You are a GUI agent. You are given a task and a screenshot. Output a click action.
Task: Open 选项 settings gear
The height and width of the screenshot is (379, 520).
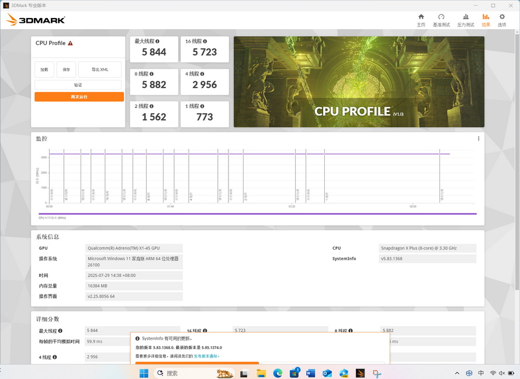(x=502, y=20)
